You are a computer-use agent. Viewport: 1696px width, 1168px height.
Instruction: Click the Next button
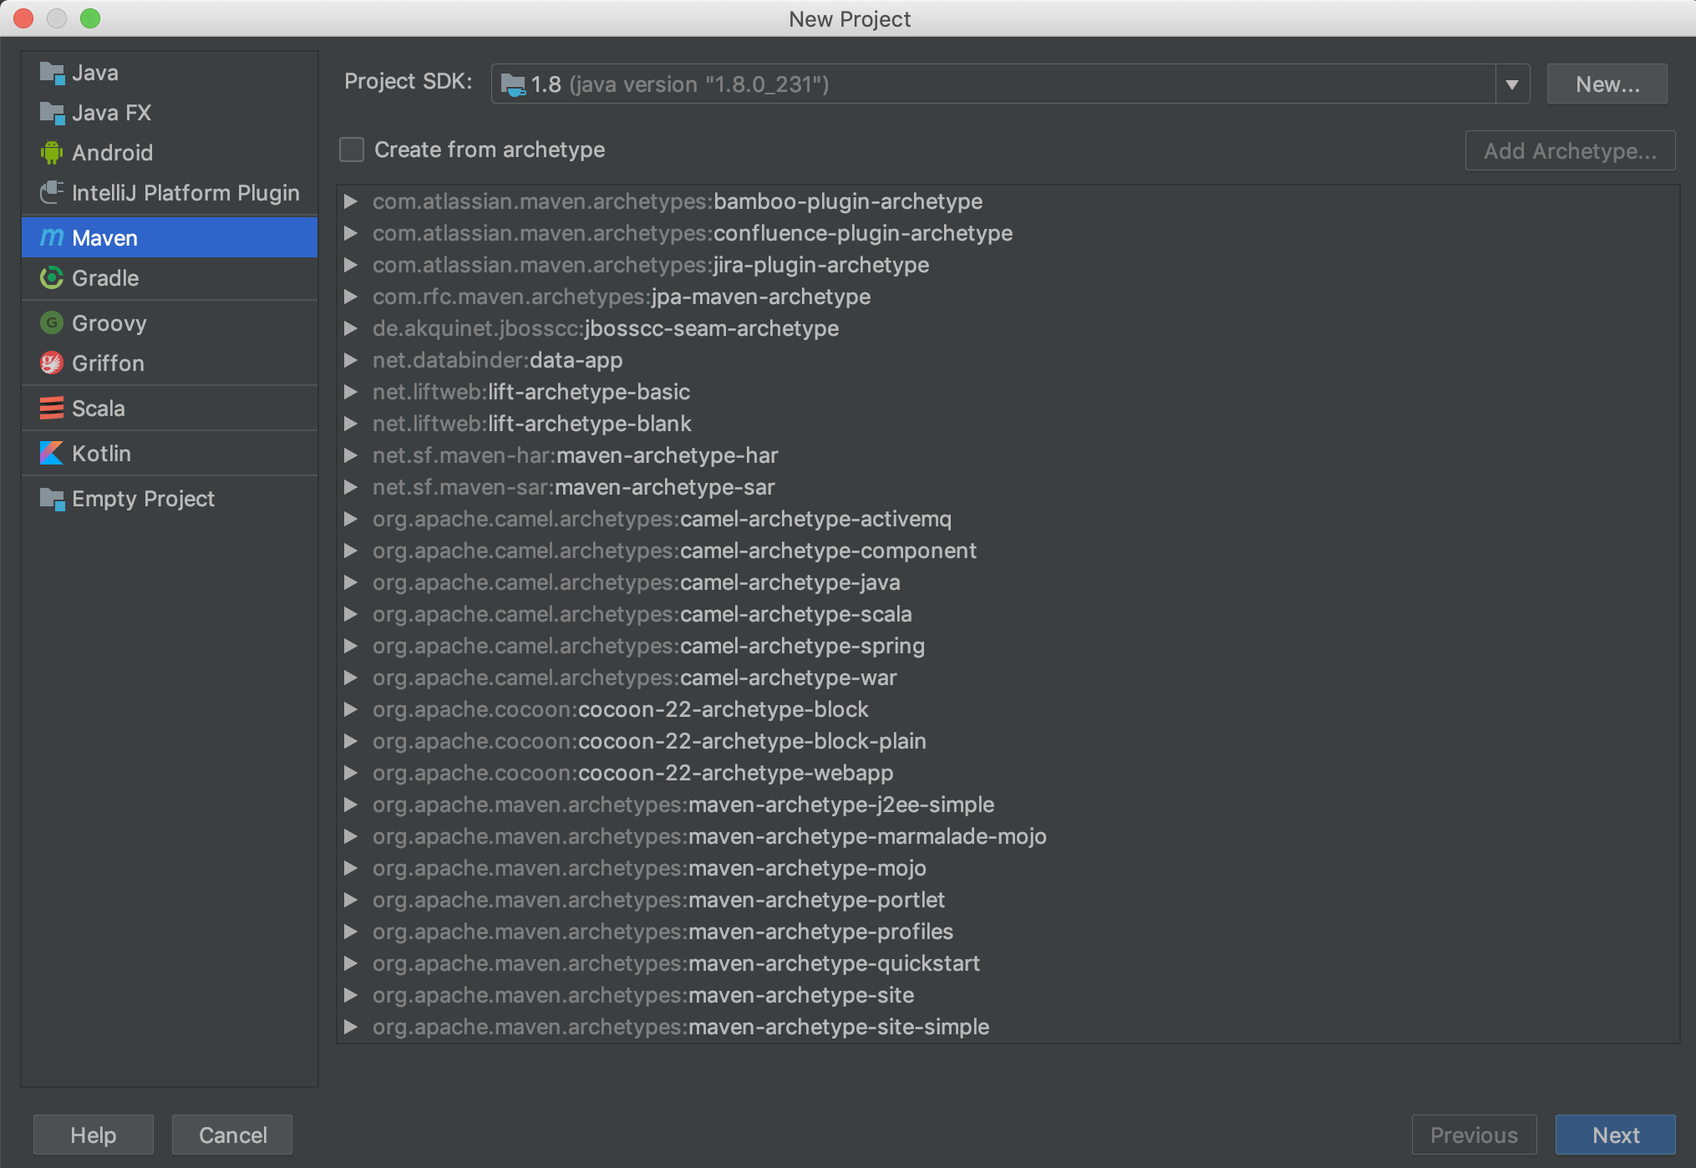pyautogui.click(x=1616, y=1135)
